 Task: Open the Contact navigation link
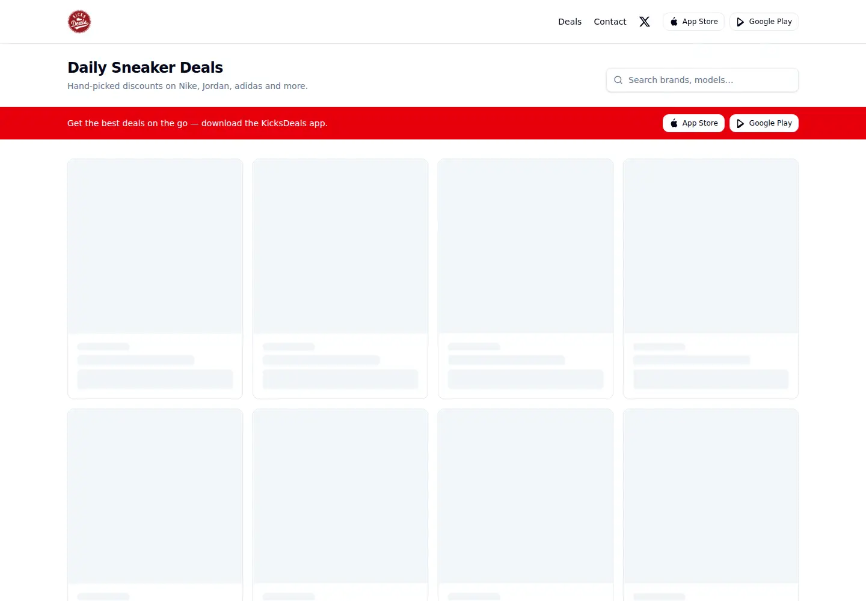click(x=610, y=22)
